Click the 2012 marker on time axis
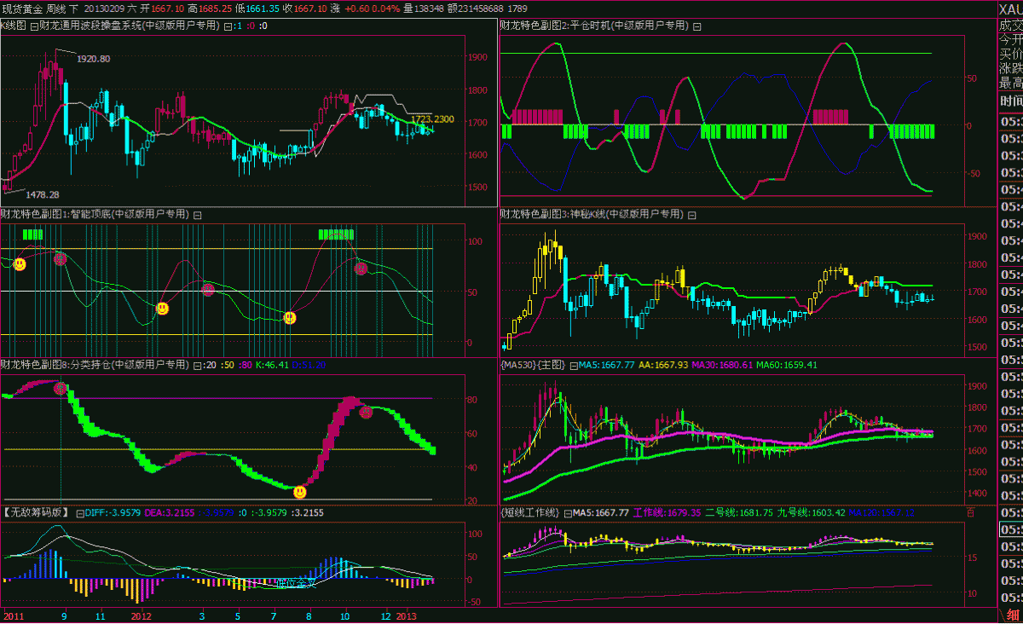The image size is (1023, 624). [141, 615]
